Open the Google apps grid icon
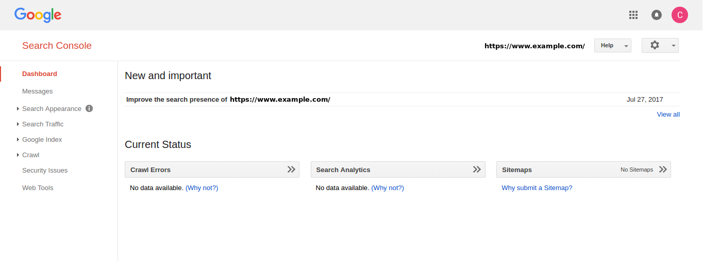This screenshot has height=262, width=703. (633, 15)
